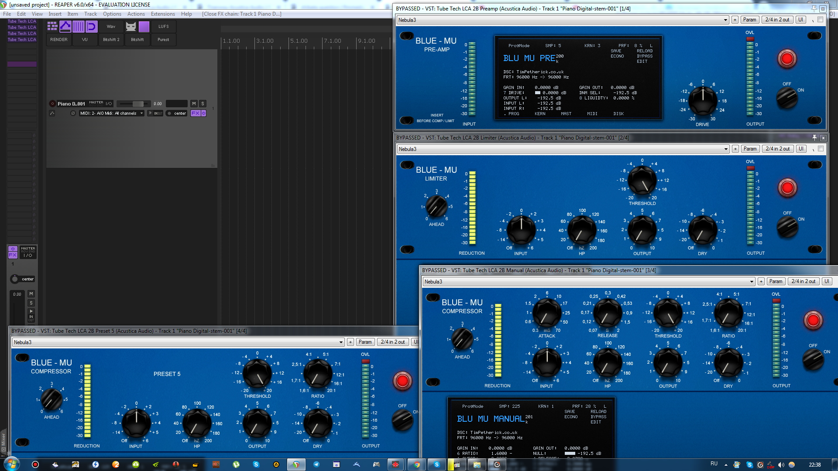The width and height of the screenshot is (838, 471).
Task: Click the cat face toolbar icon
Action: [x=131, y=27]
